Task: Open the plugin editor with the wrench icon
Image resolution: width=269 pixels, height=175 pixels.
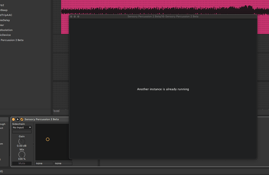Action: (22, 119)
